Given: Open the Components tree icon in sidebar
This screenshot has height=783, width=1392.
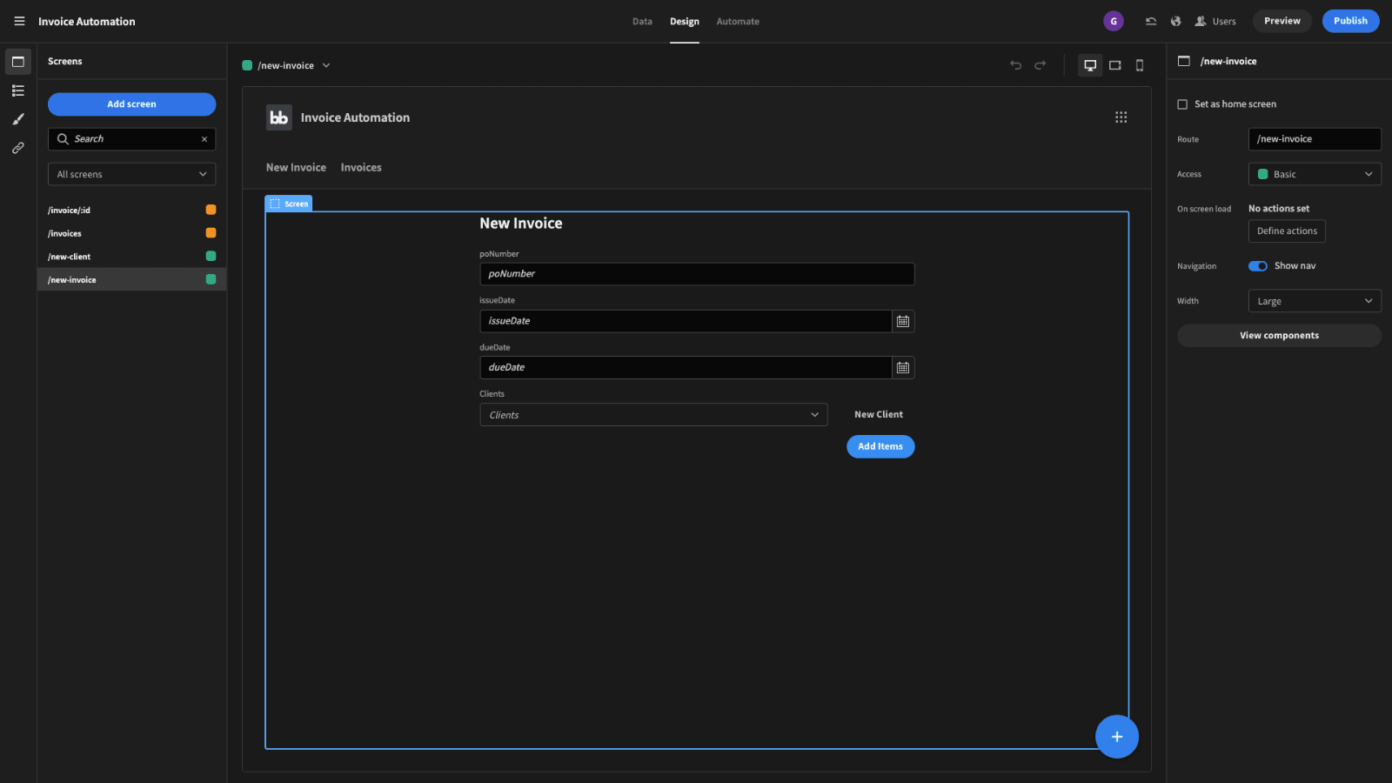Looking at the screenshot, I should point(18,90).
